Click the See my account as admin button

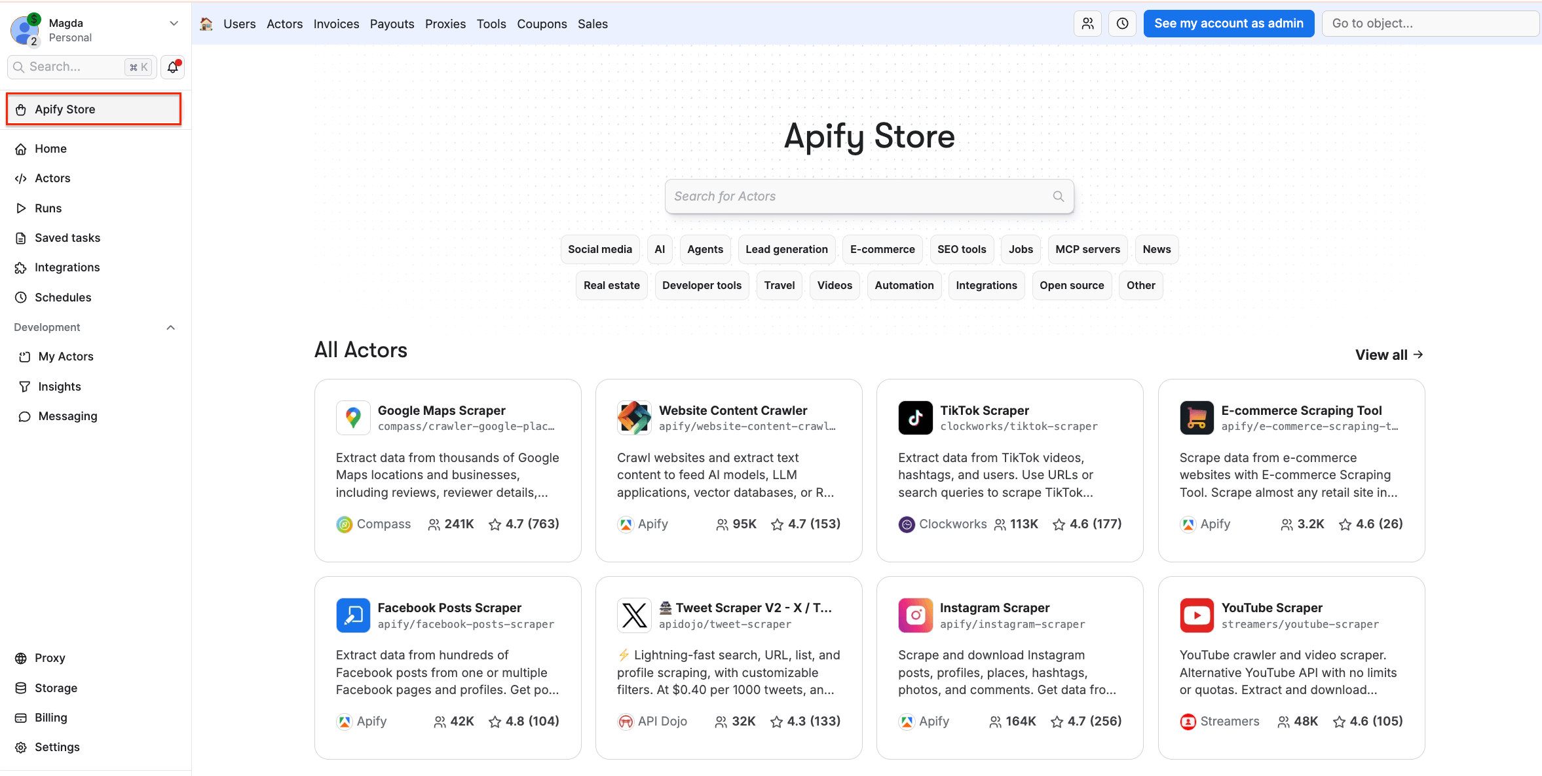(x=1228, y=23)
